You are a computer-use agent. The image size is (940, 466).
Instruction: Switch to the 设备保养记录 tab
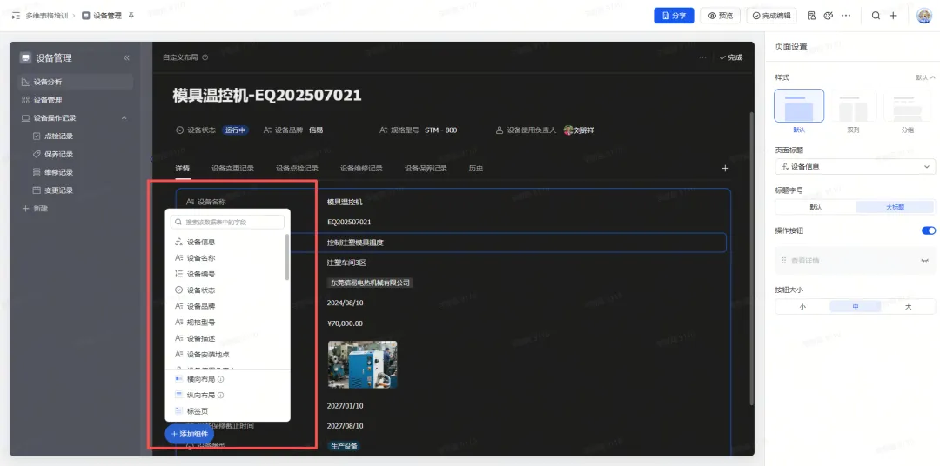coord(426,169)
